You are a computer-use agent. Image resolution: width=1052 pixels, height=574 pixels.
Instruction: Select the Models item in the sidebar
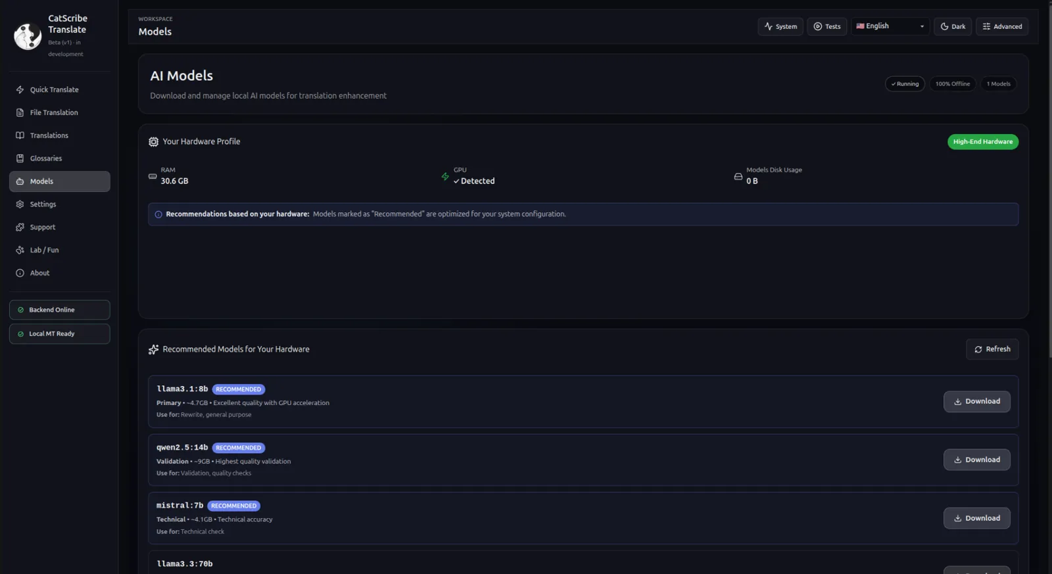(60, 181)
